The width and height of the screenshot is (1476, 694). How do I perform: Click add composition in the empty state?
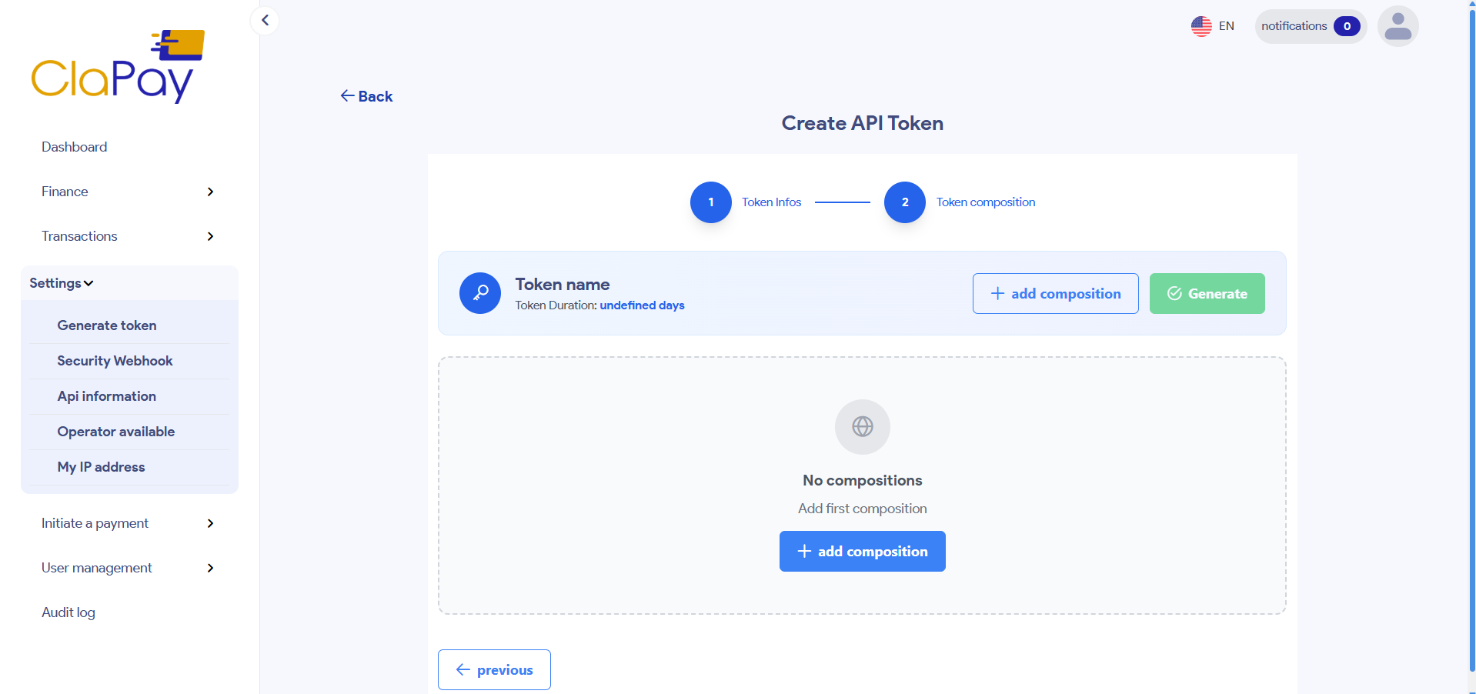pos(862,551)
